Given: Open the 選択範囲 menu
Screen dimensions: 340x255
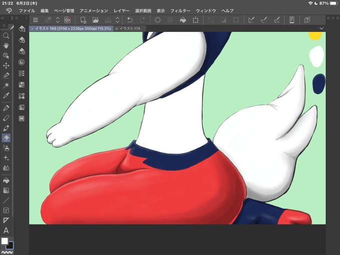Looking at the screenshot, I should [143, 10].
